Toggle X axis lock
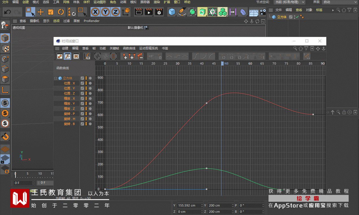This screenshot has width=359, height=215. tap(96, 12)
